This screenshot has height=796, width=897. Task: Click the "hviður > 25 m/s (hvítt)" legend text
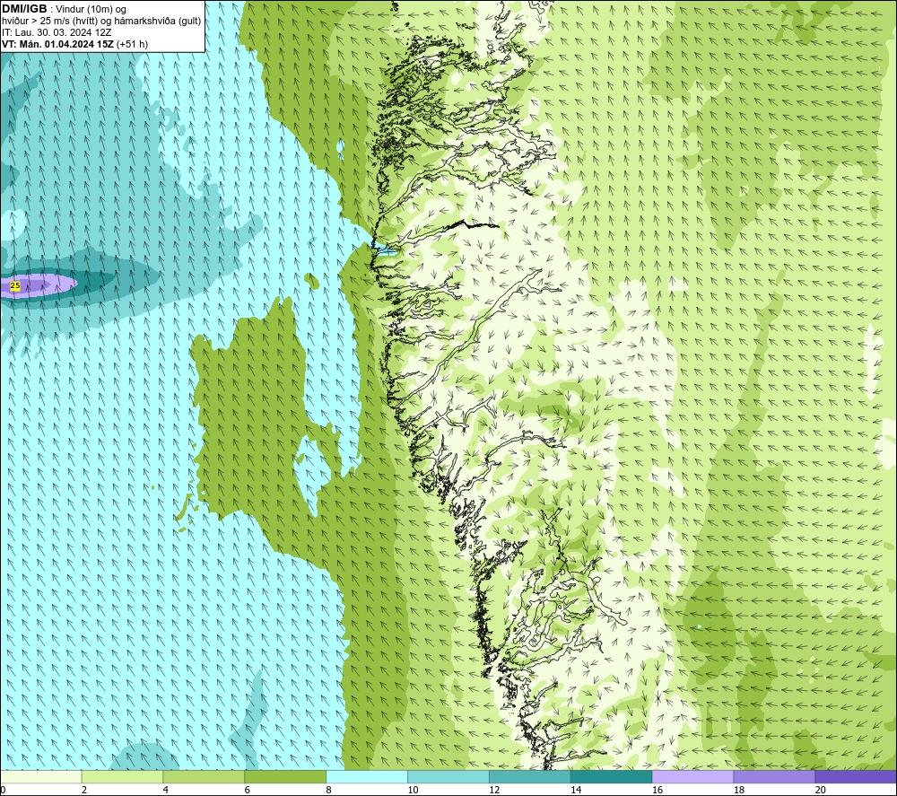point(49,22)
